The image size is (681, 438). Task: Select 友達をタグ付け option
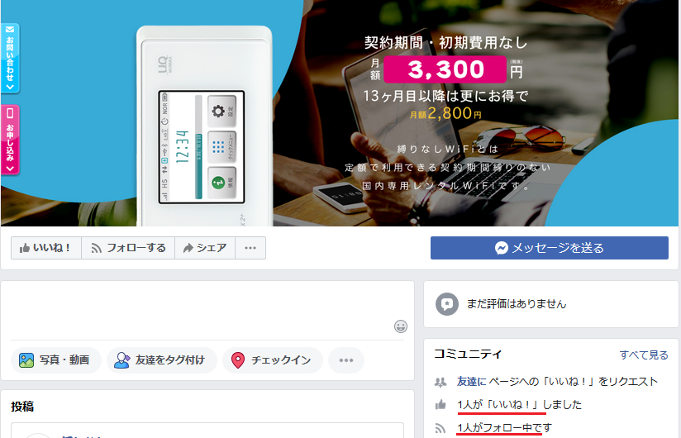pyautogui.click(x=161, y=359)
